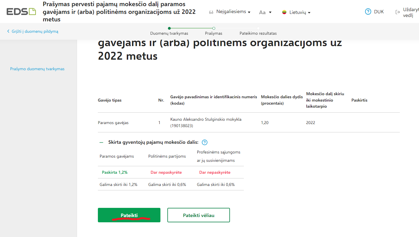The image size is (419, 237).
Task: Click the back arrow beside Grįžti
Action: [x=8, y=31]
